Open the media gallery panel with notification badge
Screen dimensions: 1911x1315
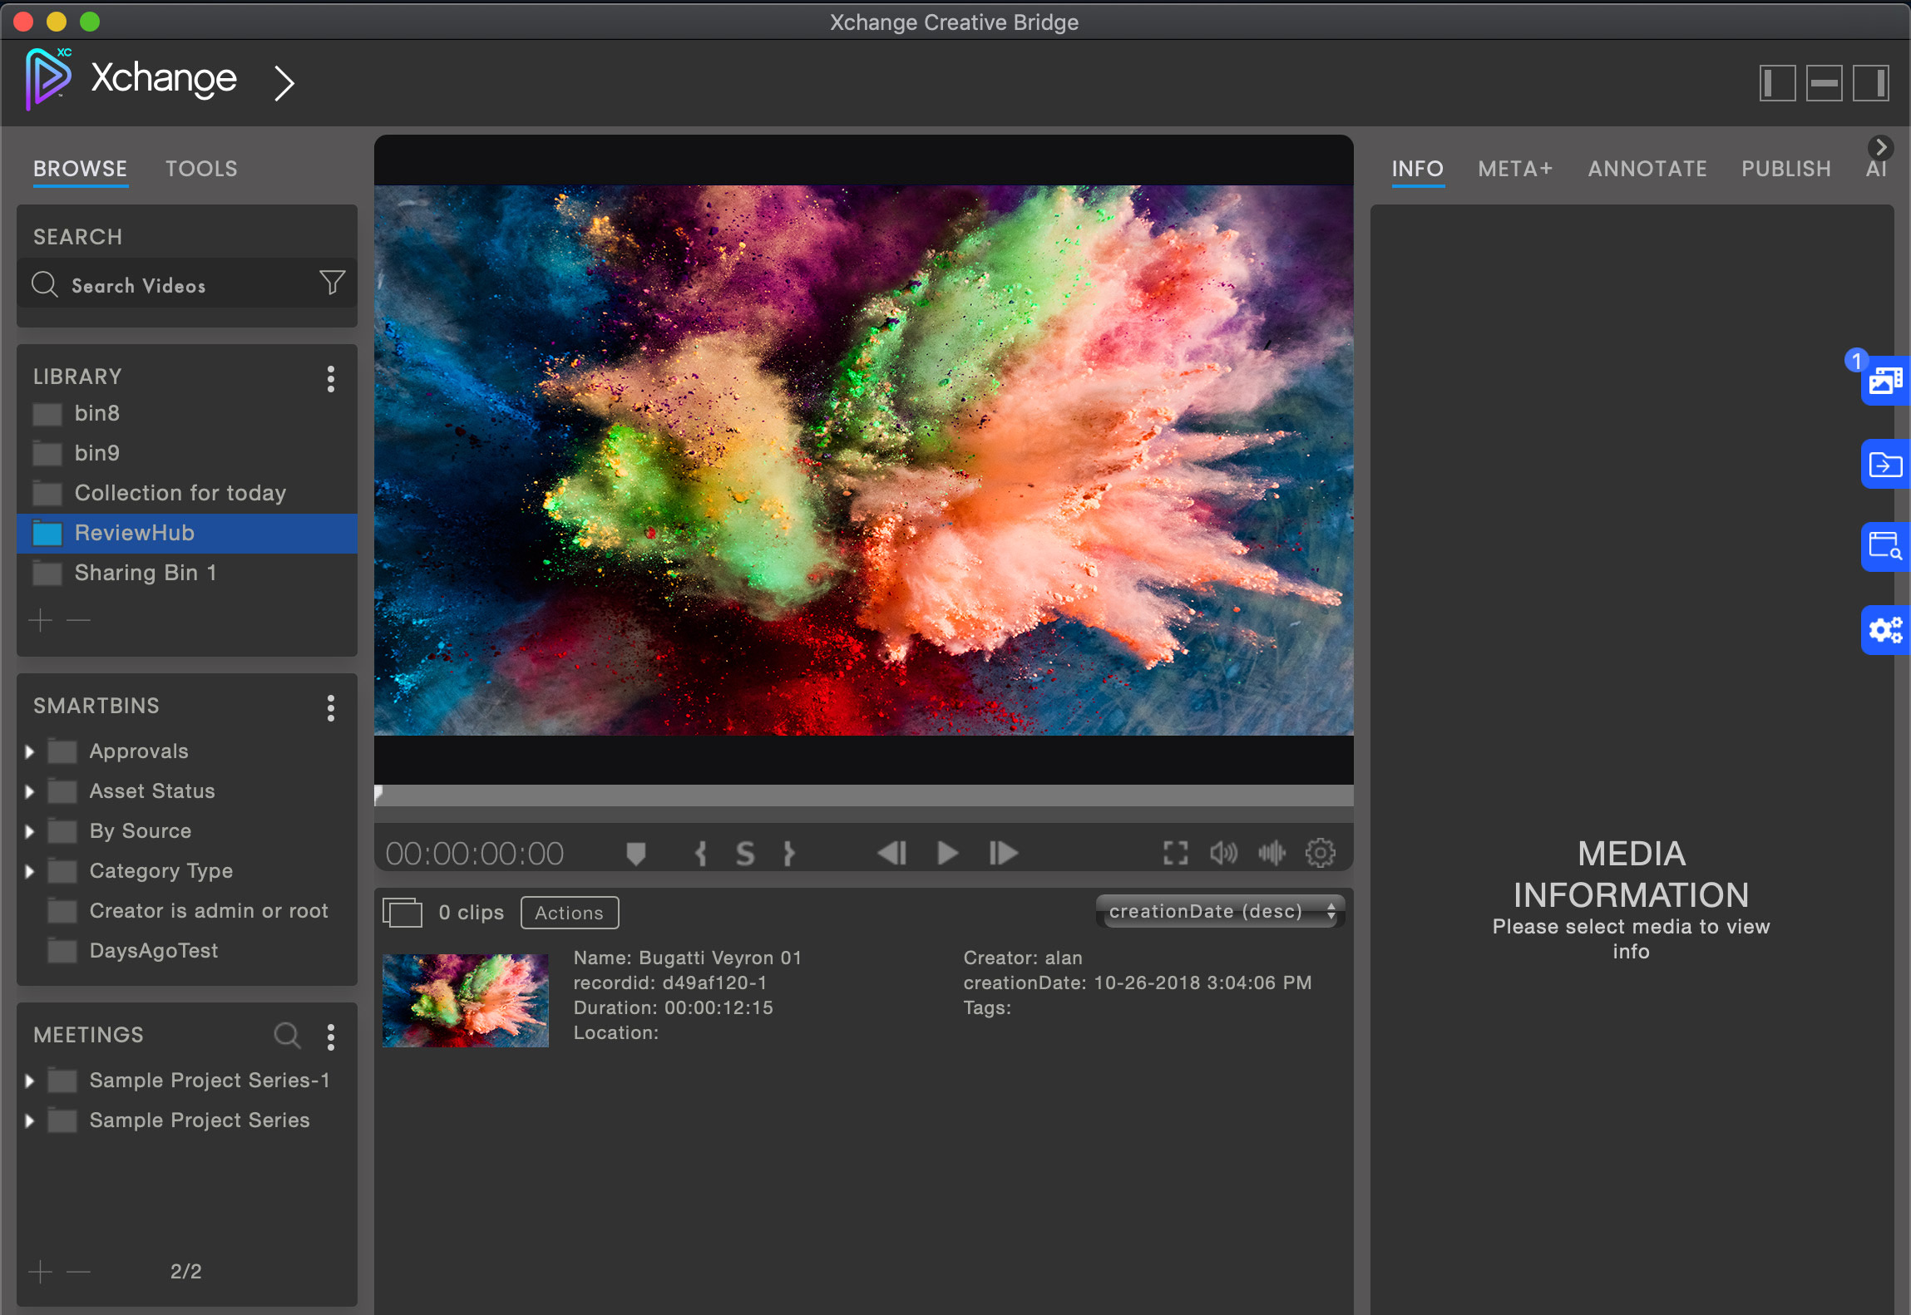coord(1884,381)
